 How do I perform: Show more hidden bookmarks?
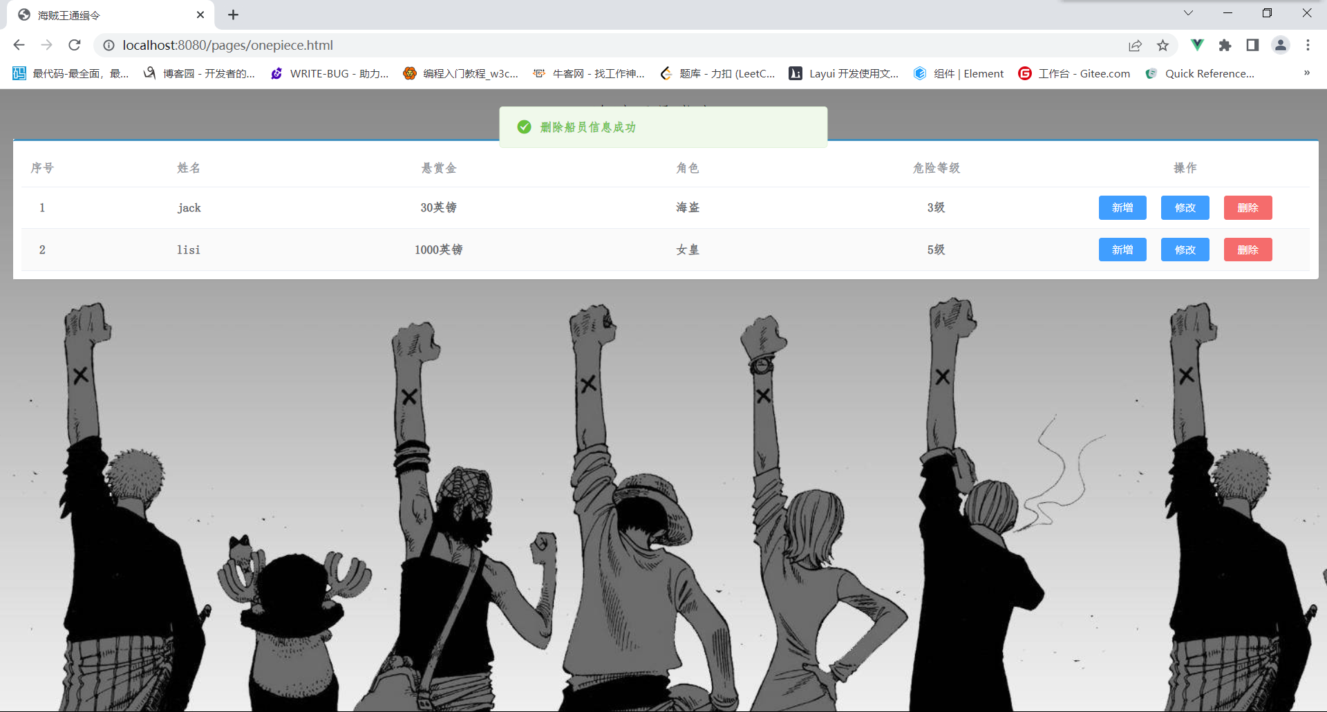1307,73
